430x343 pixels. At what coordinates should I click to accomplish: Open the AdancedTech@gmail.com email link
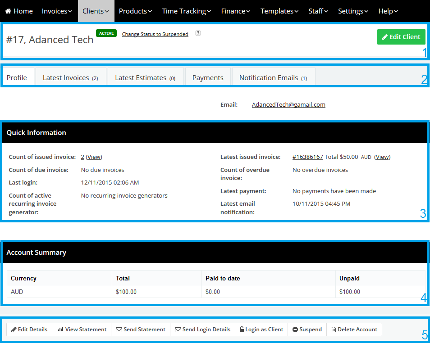[x=288, y=104]
